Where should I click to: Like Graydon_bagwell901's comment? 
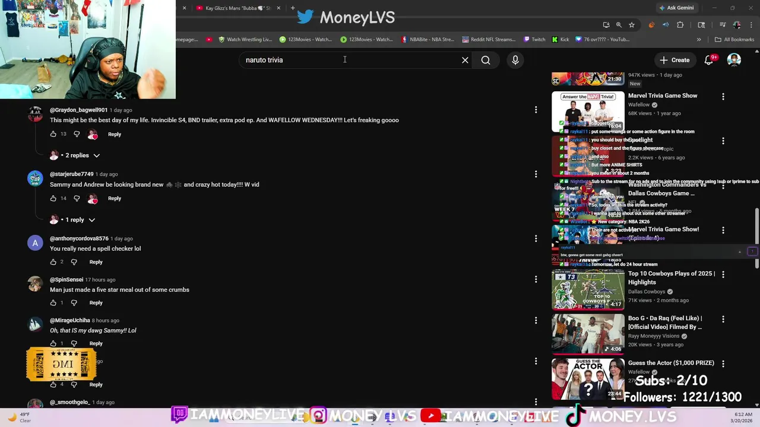pos(53,134)
